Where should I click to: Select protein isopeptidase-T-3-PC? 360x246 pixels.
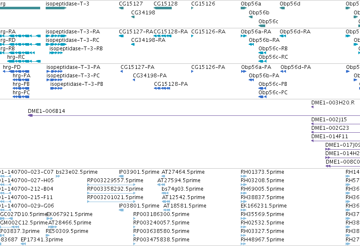(73, 76)
